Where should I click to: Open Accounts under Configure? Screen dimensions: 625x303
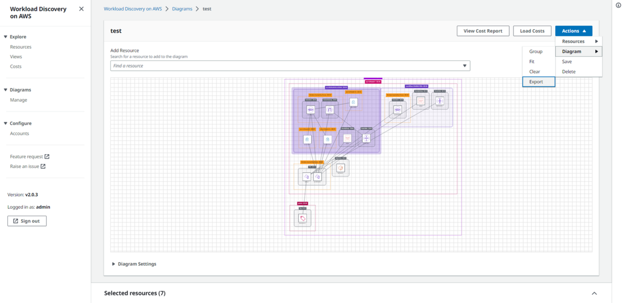[x=20, y=134]
